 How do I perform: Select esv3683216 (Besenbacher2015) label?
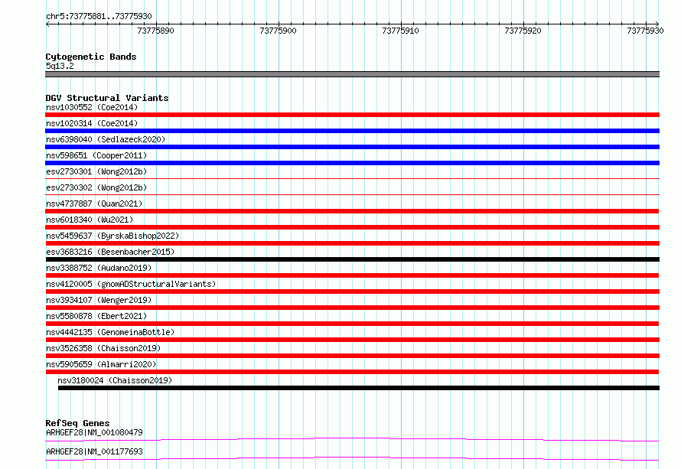pyautogui.click(x=110, y=252)
